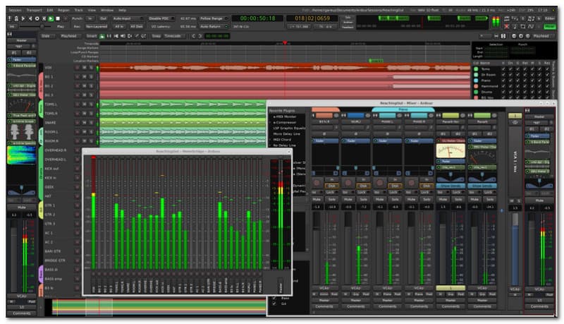Open the Region menu
The height and width of the screenshot is (324, 564).
pos(63,10)
